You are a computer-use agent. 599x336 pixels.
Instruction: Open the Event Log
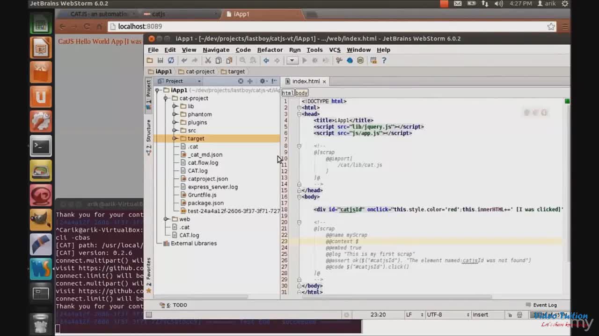tap(541, 305)
